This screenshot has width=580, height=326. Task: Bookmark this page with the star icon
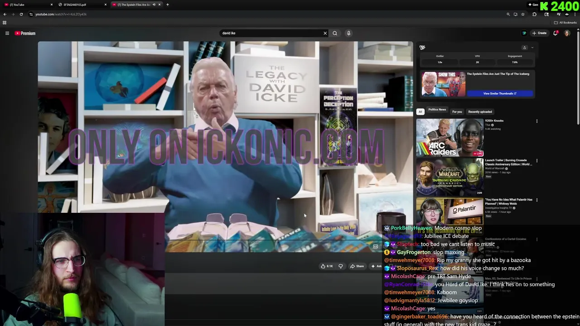tap(523, 14)
